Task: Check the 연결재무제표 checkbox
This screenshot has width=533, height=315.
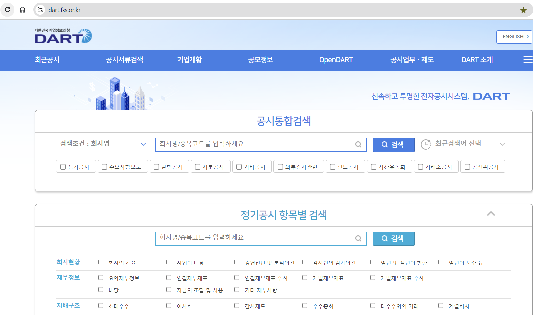Action: coord(169,278)
